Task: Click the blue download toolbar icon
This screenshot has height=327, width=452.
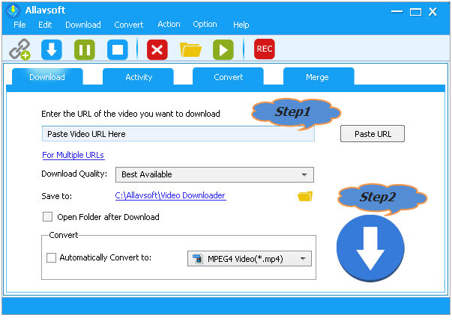Action: point(52,49)
